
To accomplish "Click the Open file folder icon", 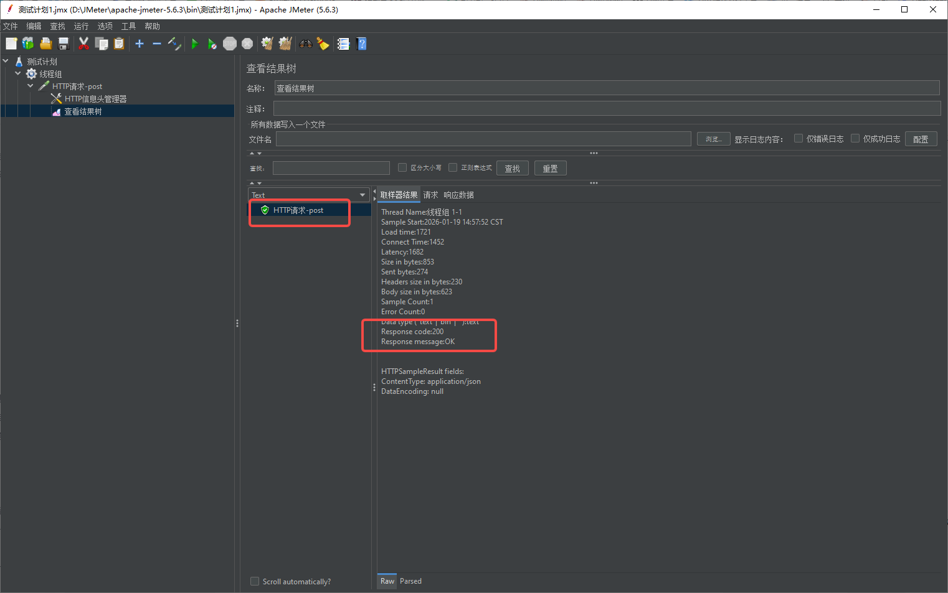I will click(45, 44).
